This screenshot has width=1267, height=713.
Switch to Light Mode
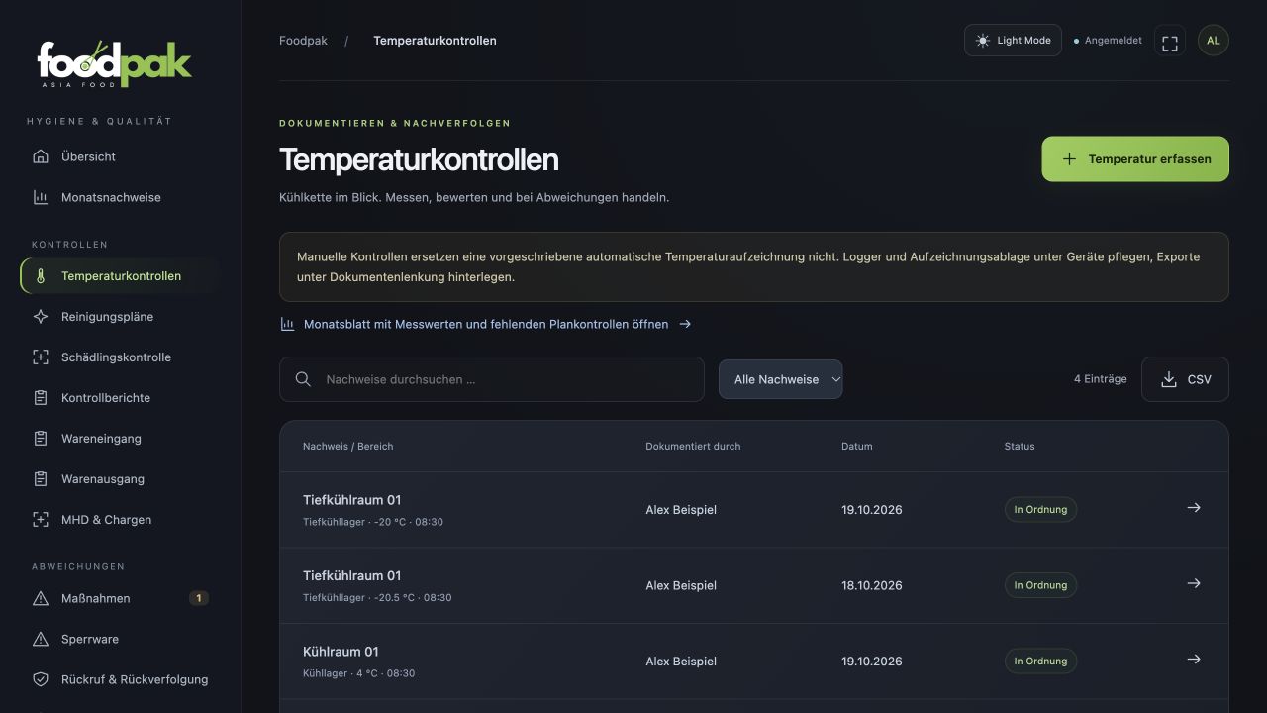[x=1013, y=41]
